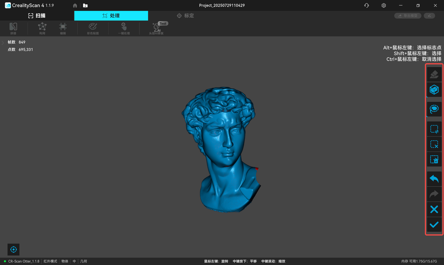The image size is (444, 265).
Task: Go to the home screen icon
Action: click(x=75, y=6)
